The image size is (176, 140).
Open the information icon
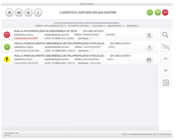(38, 13)
